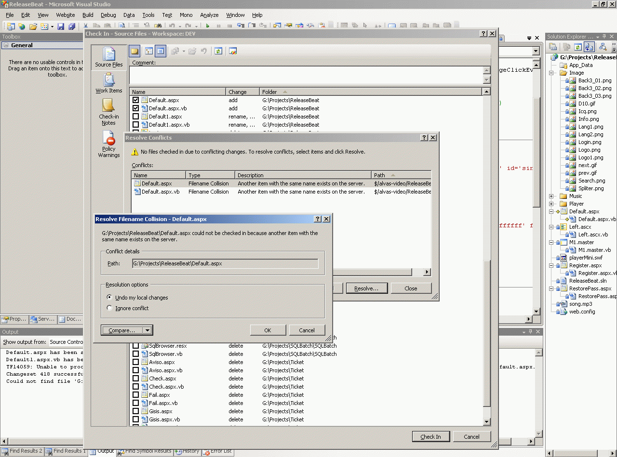Click the Compare... button
This screenshot has width=617, height=457.
point(122,330)
